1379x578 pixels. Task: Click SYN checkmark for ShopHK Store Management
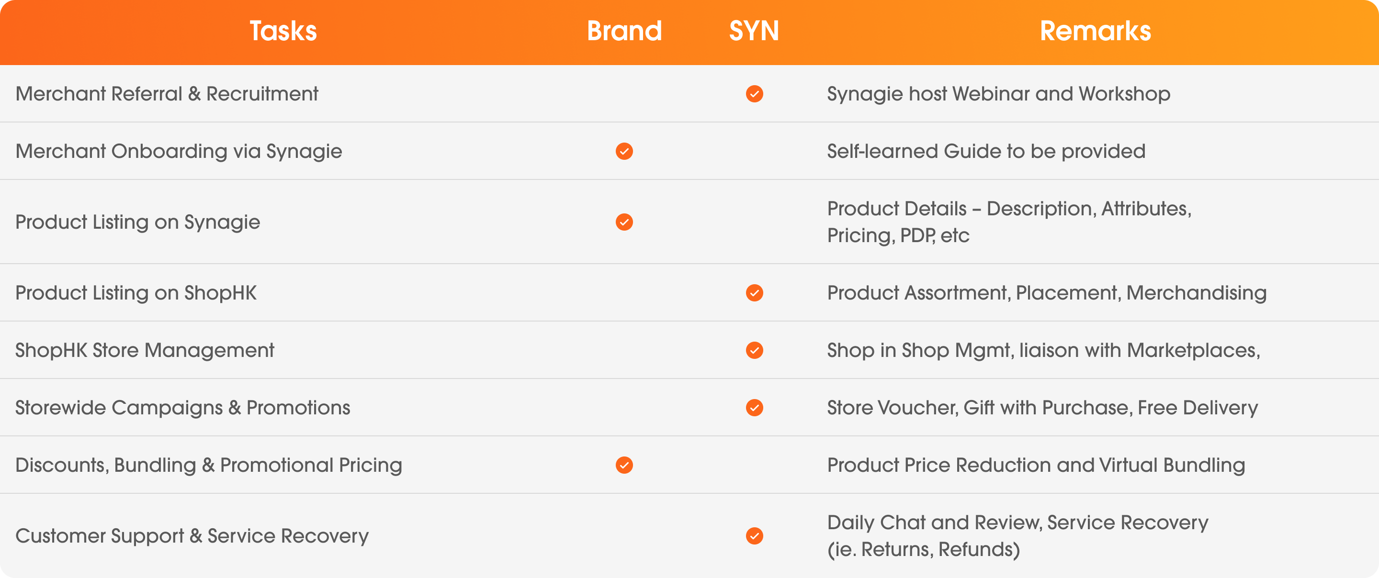[x=754, y=350]
